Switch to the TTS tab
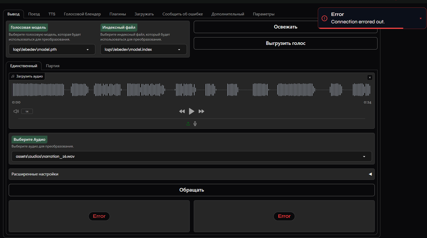The image size is (427, 238). 52,14
